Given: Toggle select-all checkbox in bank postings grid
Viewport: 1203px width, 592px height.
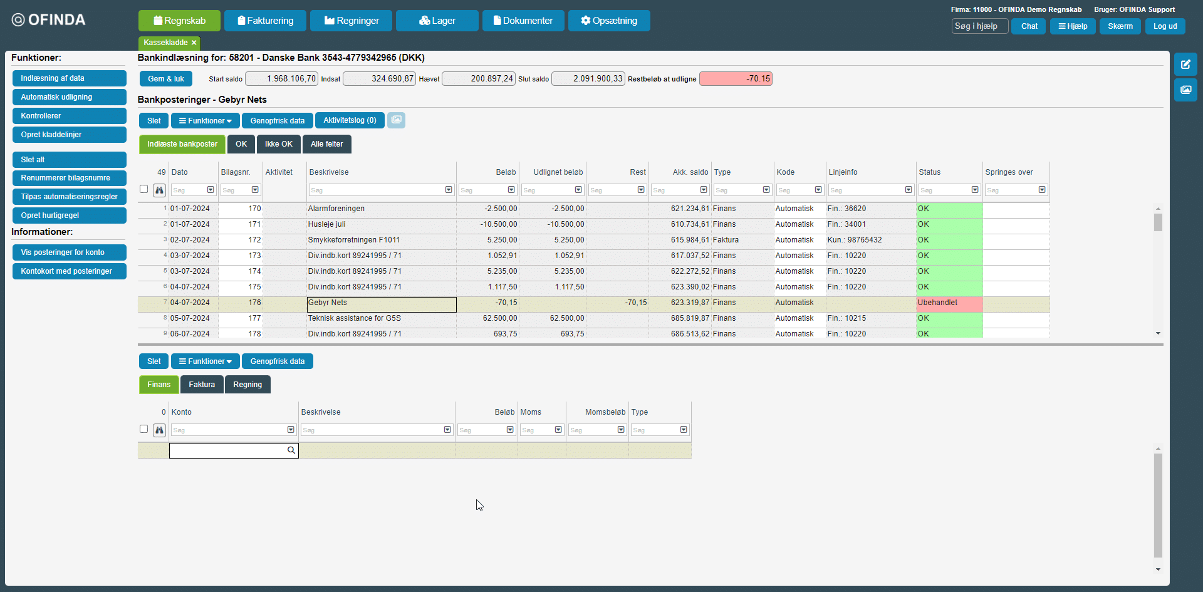Looking at the screenshot, I should tap(144, 189).
